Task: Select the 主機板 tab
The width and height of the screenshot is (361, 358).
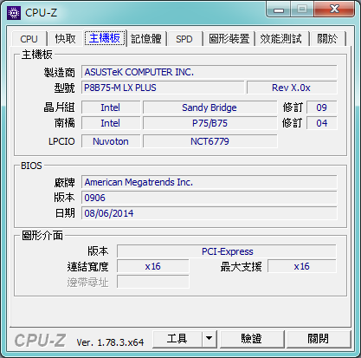Action: [x=105, y=38]
